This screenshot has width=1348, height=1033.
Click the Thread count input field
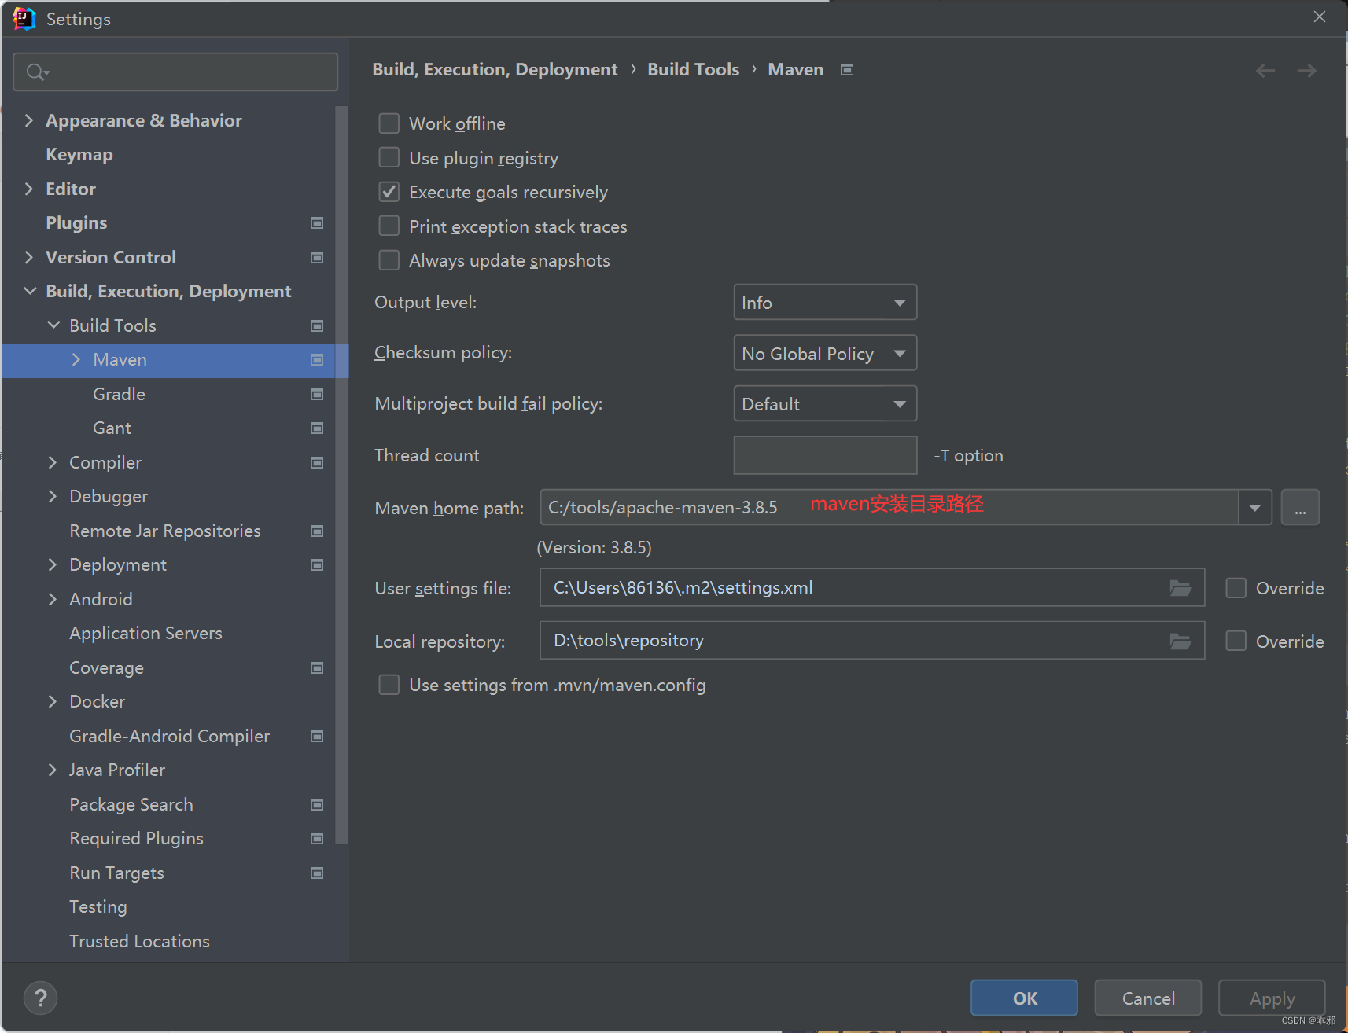pyautogui.click(x=824, y=455)
